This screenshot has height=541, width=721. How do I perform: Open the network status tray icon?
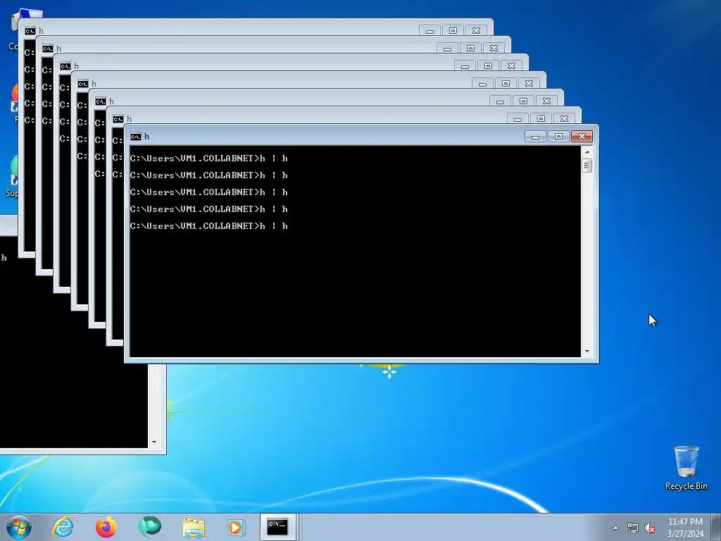[633, 528]
